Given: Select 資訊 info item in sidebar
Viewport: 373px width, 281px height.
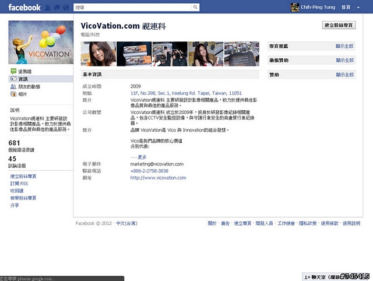Looking at the screenshot, I should click(41, 79).
